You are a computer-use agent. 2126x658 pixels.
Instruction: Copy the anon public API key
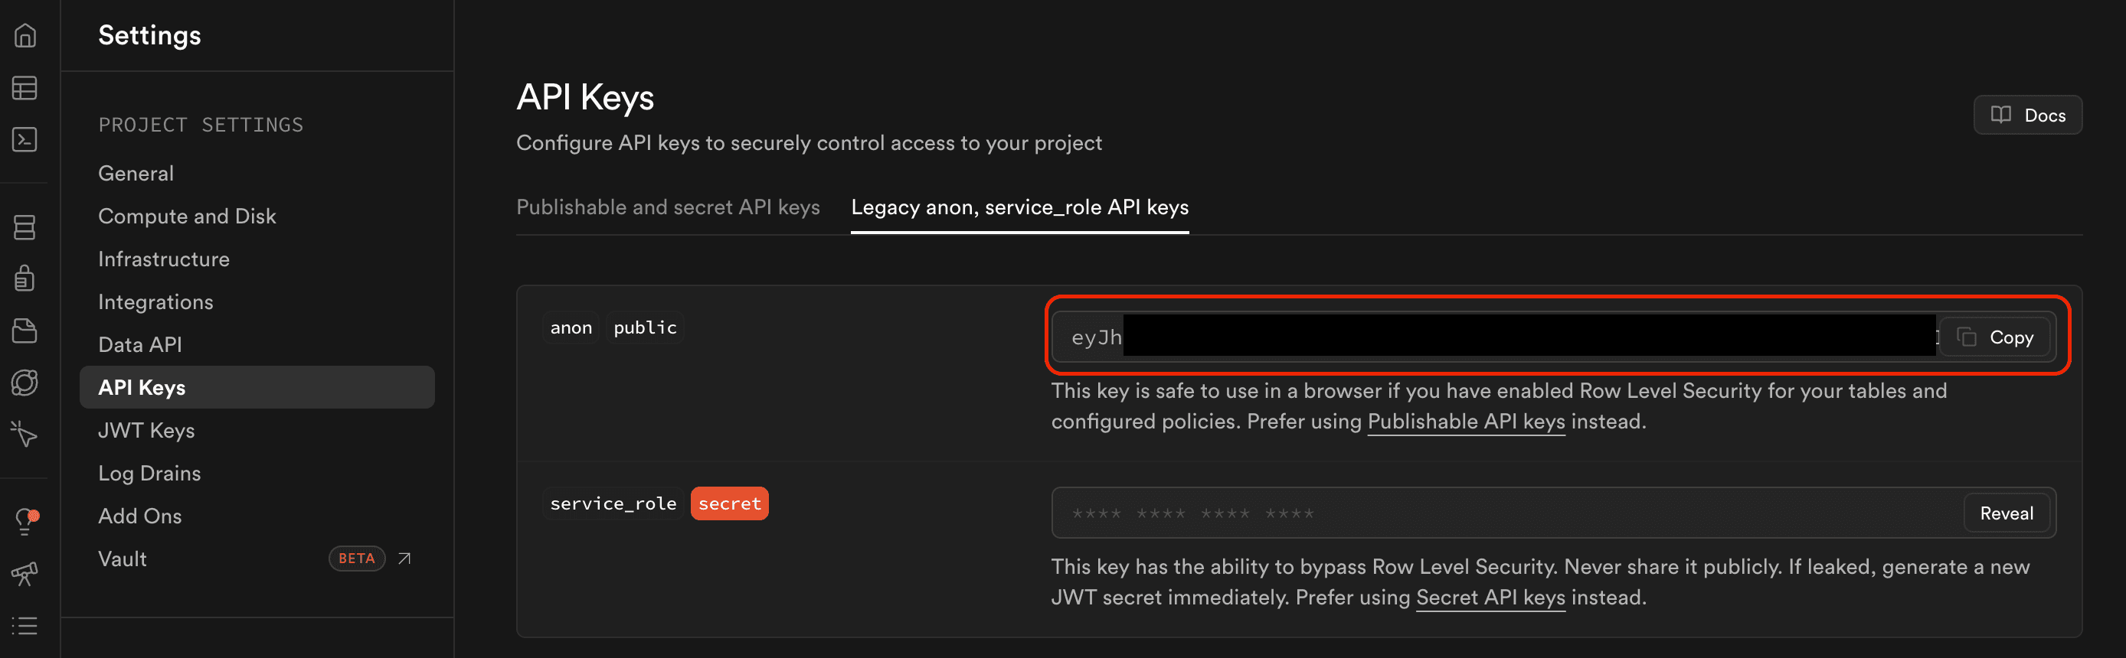pos(1996,337)
